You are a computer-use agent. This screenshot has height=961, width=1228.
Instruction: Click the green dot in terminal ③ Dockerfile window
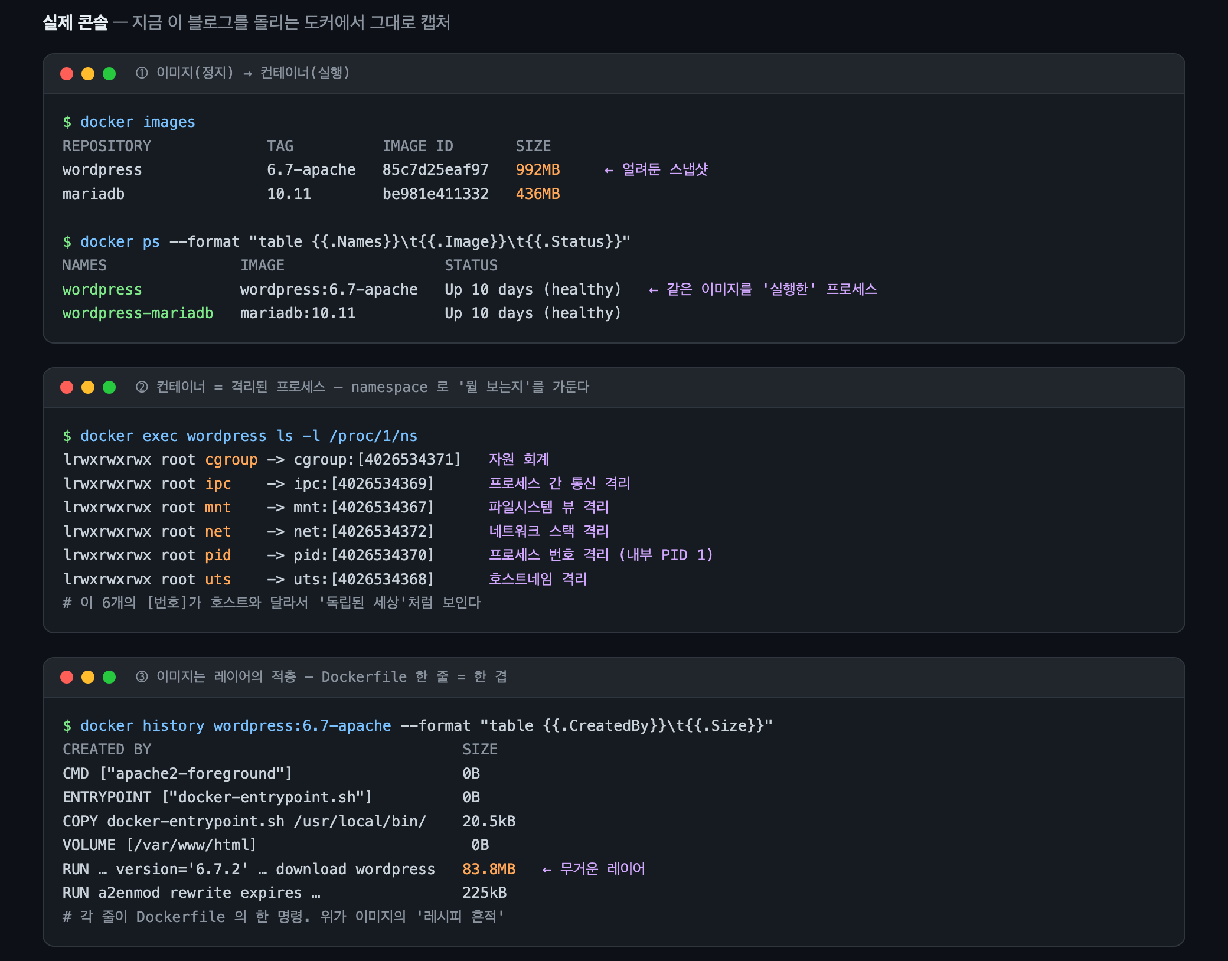coord(109,677)
